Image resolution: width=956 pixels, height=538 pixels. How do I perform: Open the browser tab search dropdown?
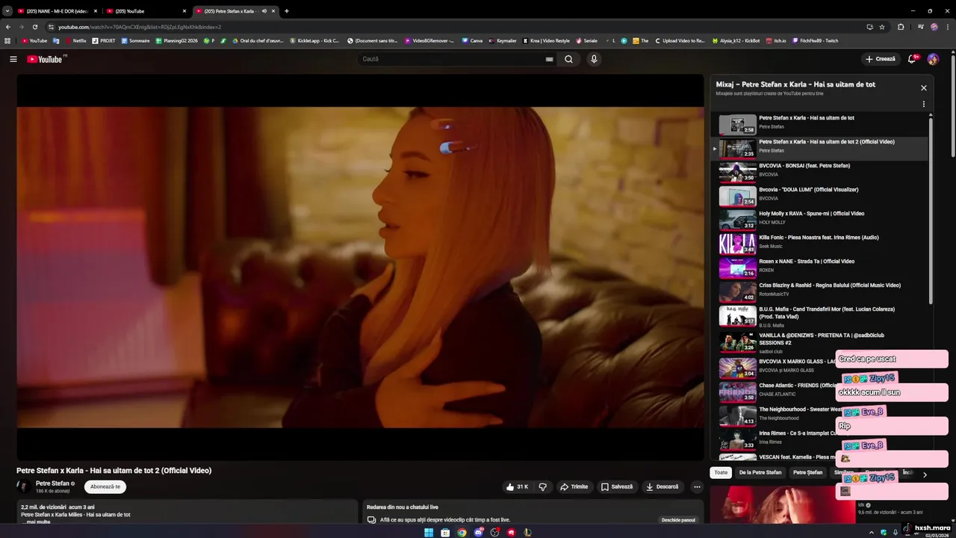tap(7, 11)
